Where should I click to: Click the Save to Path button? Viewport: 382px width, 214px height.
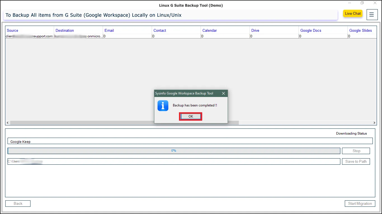point(356,161)
